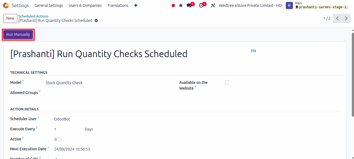Toggle the Active switch on
354x159 pixels.
[58, 139]
